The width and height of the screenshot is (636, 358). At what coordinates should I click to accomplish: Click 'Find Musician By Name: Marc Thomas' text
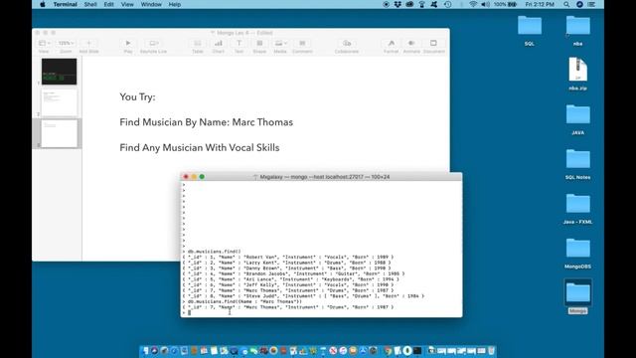tap(206, 122)
